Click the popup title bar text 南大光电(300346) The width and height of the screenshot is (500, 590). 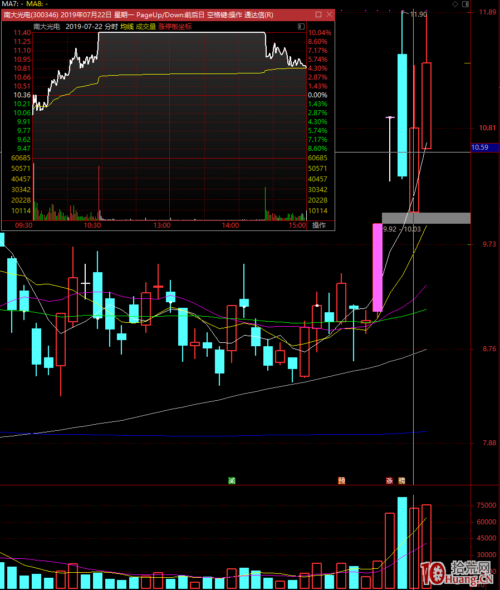(x=31, y=14)
